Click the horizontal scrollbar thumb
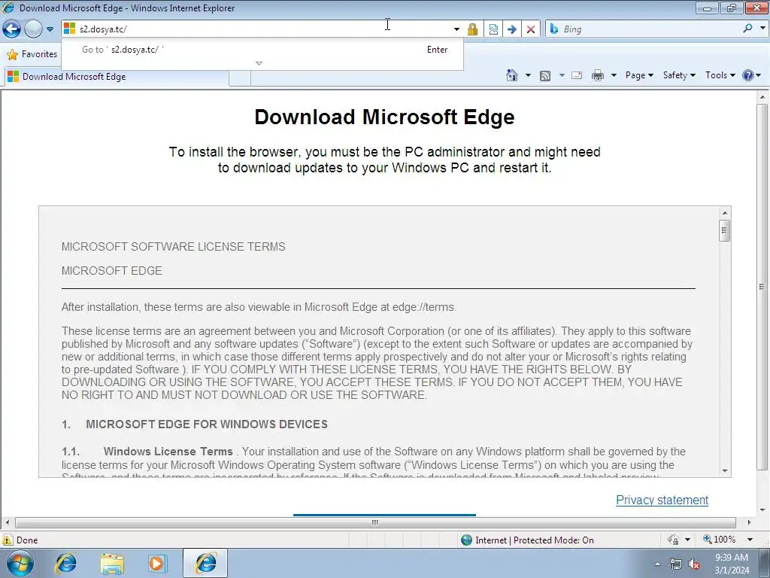770x578 pixels. [x=375, y=522]
